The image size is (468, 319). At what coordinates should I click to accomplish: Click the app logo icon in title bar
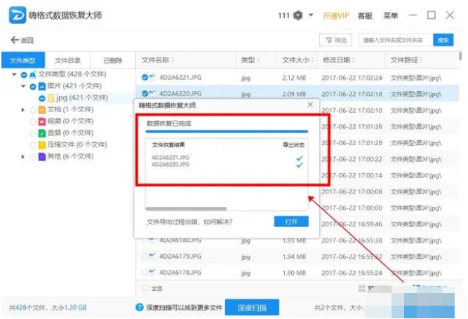coord(18,15)
